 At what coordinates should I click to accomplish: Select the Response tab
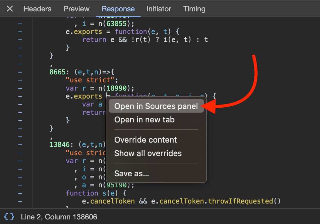(118, 9)
